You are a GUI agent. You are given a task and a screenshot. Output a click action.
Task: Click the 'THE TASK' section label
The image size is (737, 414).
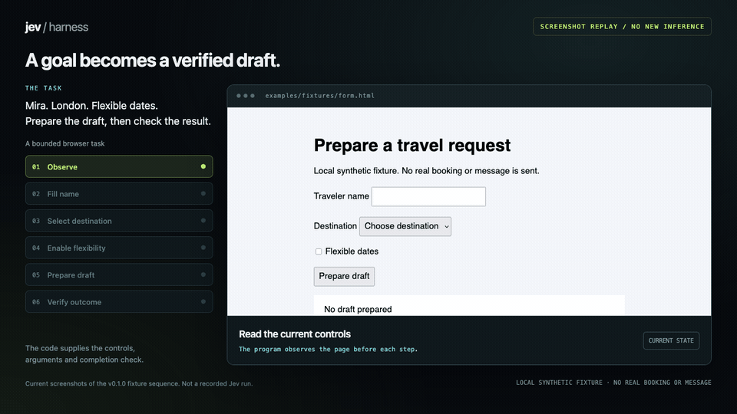click(x=44, y=87)
